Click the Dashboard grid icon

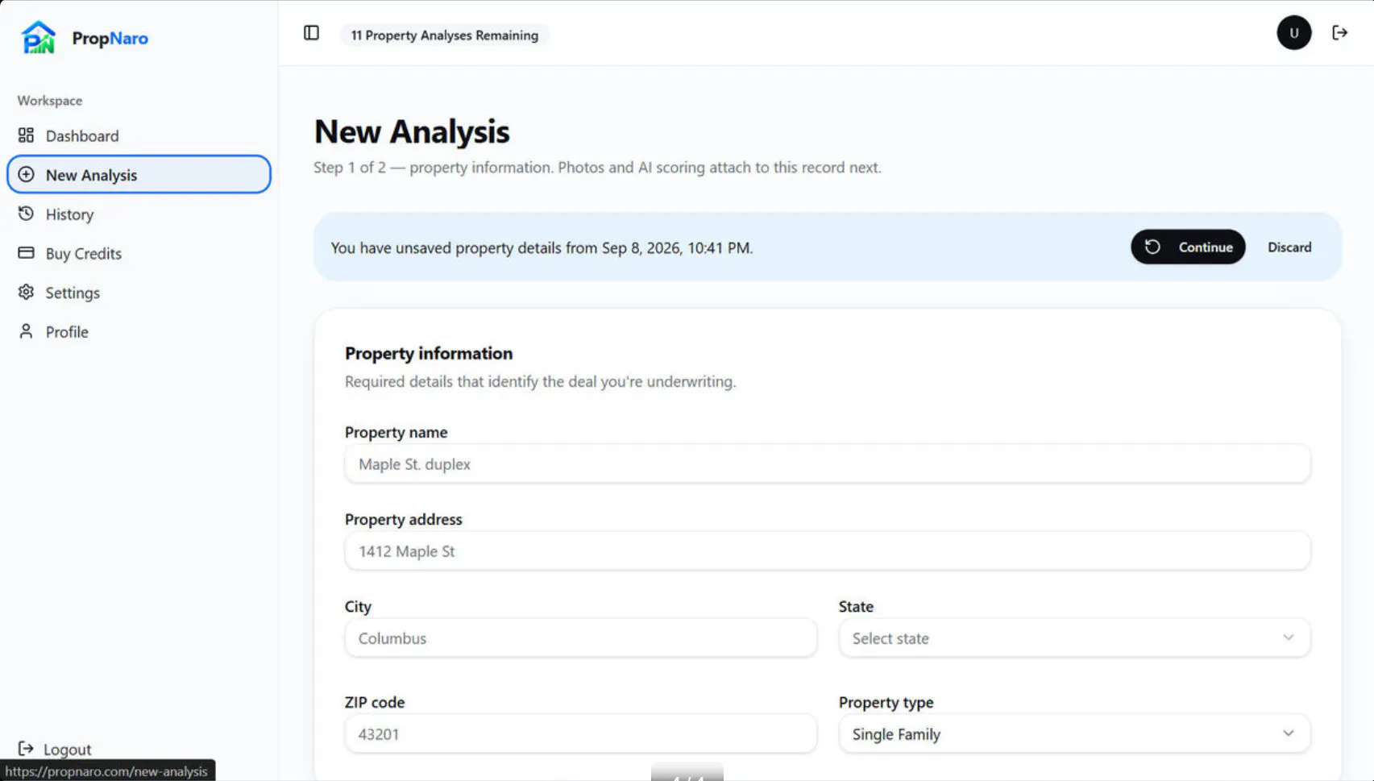click(26, 135)
